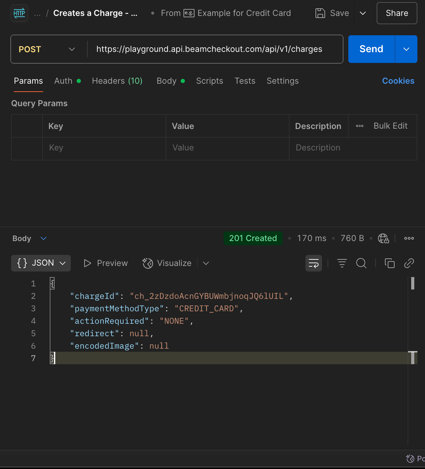Open the Cookies link

(398, 81)
